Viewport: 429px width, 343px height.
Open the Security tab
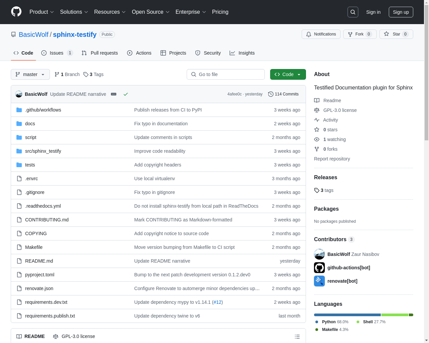pos(208,53)
